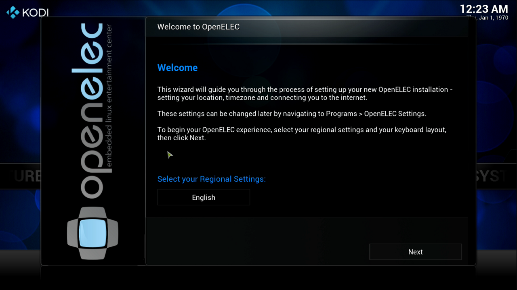Click the 'This wizard will guide you' paragraph
517x290 pixels.
(x=305, y=93)
